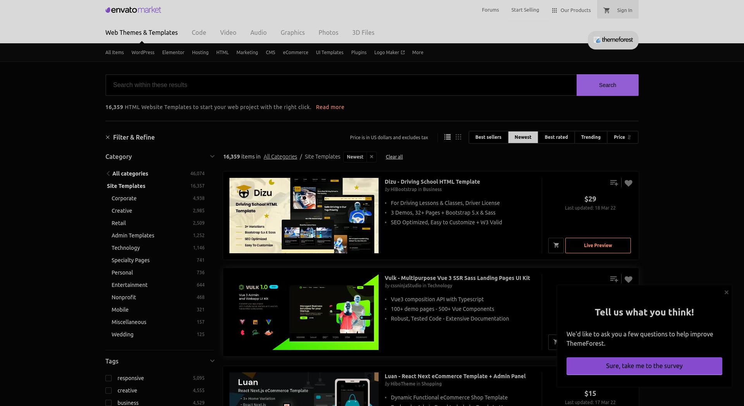
Task: Switch to the Video marketplace tab
Action: (x=228, y=32)
